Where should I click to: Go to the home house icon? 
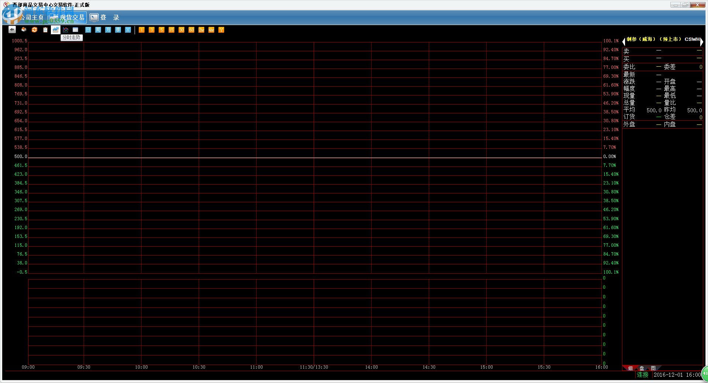click(x=24, y=30)
